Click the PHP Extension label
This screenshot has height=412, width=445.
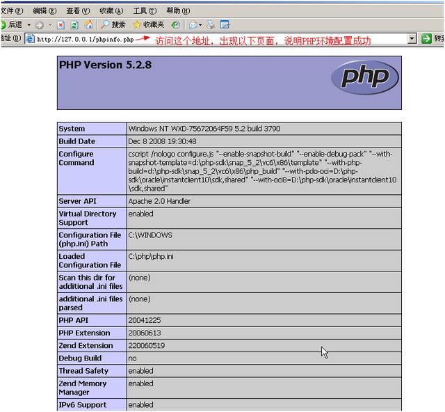[x=84, y=333]
